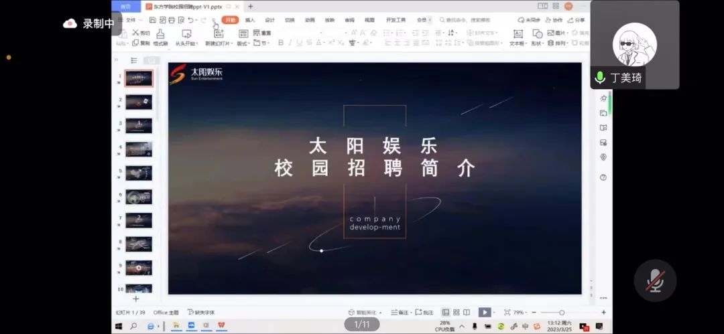Click the Copy (复制) icon
Viewport: 724px width, 334px height.
tap(135, 43)
